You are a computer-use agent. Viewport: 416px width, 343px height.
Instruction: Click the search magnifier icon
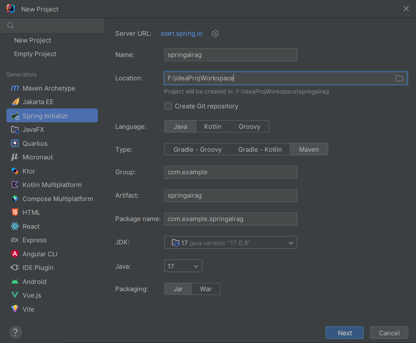click(11, 26)
